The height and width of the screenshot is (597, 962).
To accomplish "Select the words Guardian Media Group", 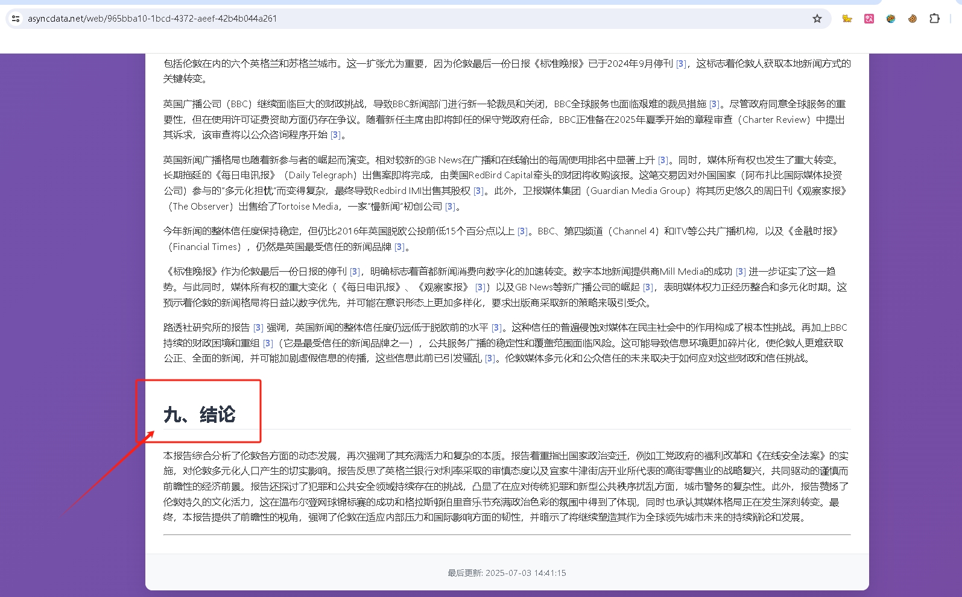I will coord(639,191).
